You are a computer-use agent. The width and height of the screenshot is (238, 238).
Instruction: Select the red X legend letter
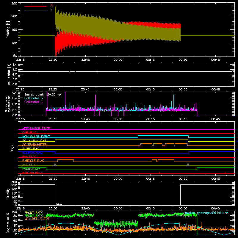click(x=51, y=5)
